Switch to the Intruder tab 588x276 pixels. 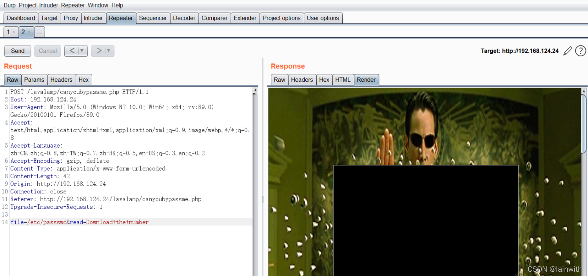tap(93, 18)
